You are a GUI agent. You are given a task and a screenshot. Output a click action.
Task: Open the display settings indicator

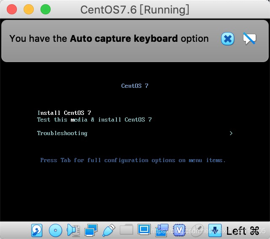[144, 229]
